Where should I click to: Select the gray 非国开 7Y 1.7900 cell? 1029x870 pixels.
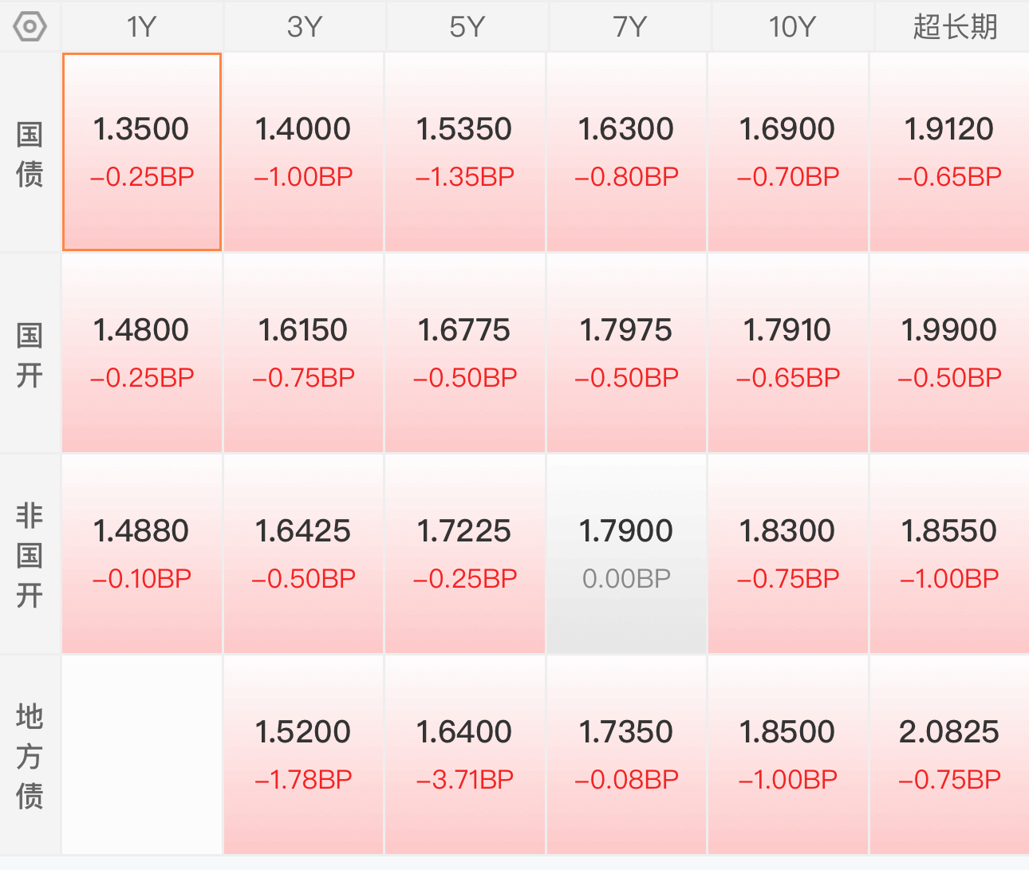[626, 554]
